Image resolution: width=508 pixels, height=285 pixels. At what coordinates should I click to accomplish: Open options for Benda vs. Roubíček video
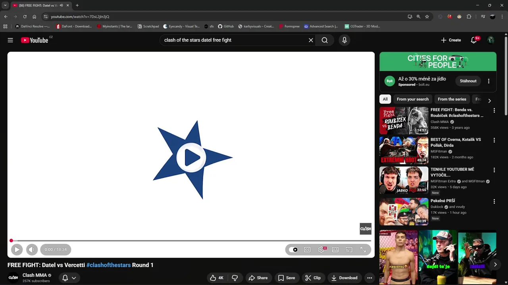(x=494, y=110)
